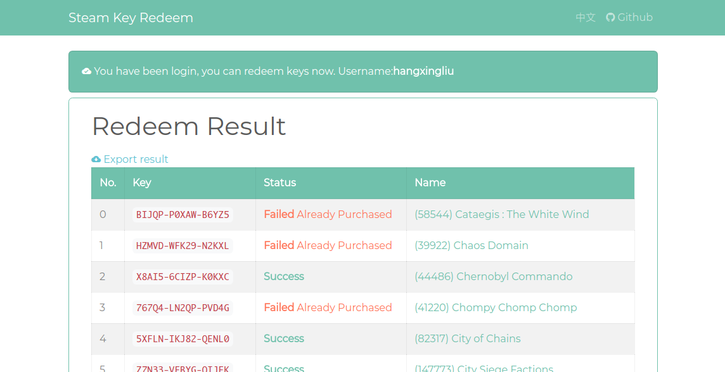
Task: Open (58544) Cataegis : The White Wind
Action: pos(502,214)
